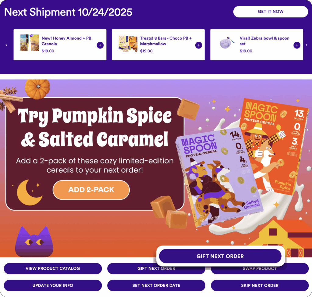This screenshot has height=297, width=312.
Task: Select the highlighted GIFT NEXT ORDER button
Action: pyautogui.click(x=220, y=256)
